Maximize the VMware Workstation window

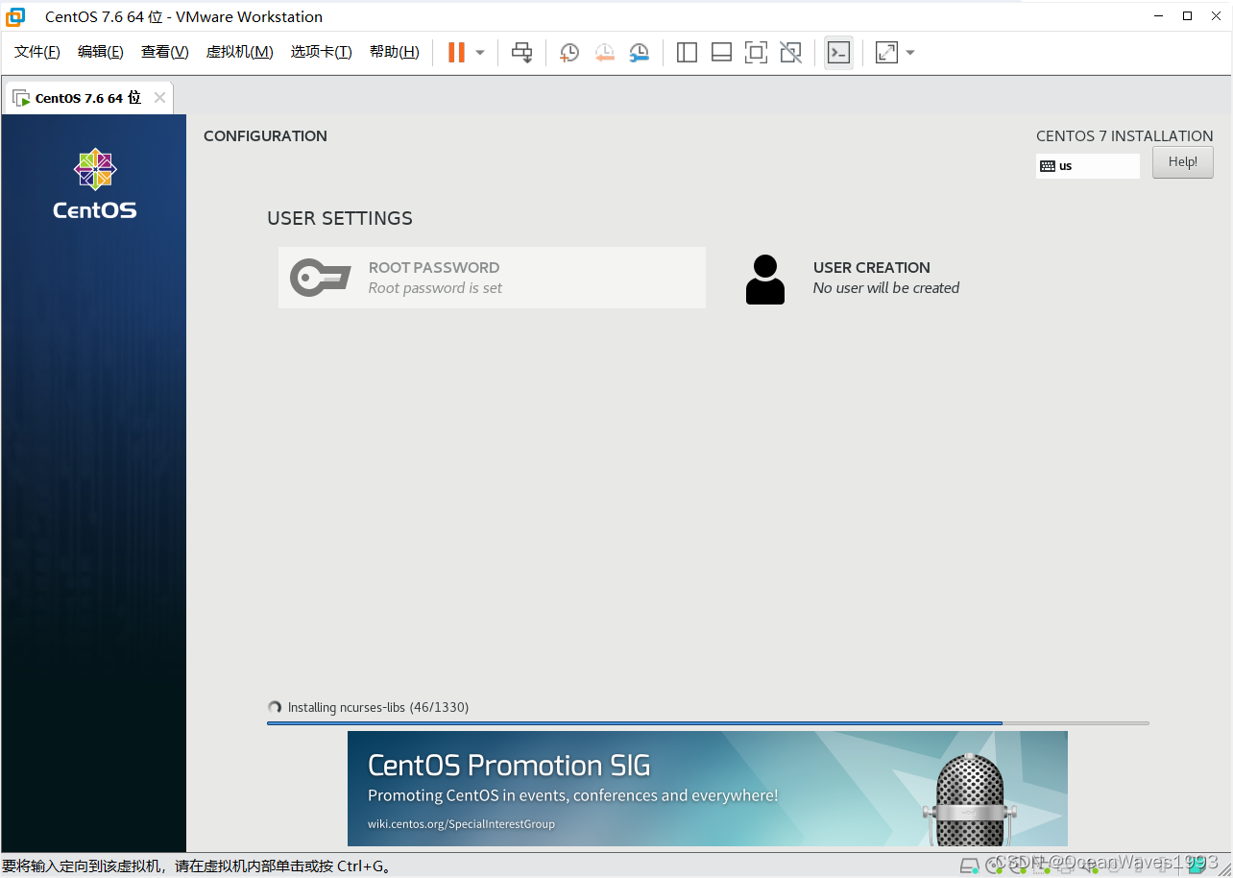coord(1187,16)
